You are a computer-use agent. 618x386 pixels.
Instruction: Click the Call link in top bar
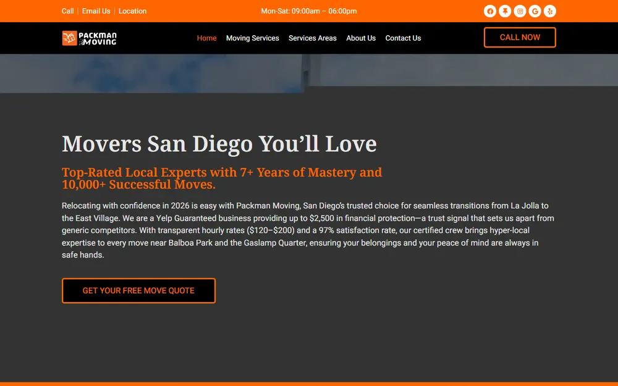tap(67, 11)
